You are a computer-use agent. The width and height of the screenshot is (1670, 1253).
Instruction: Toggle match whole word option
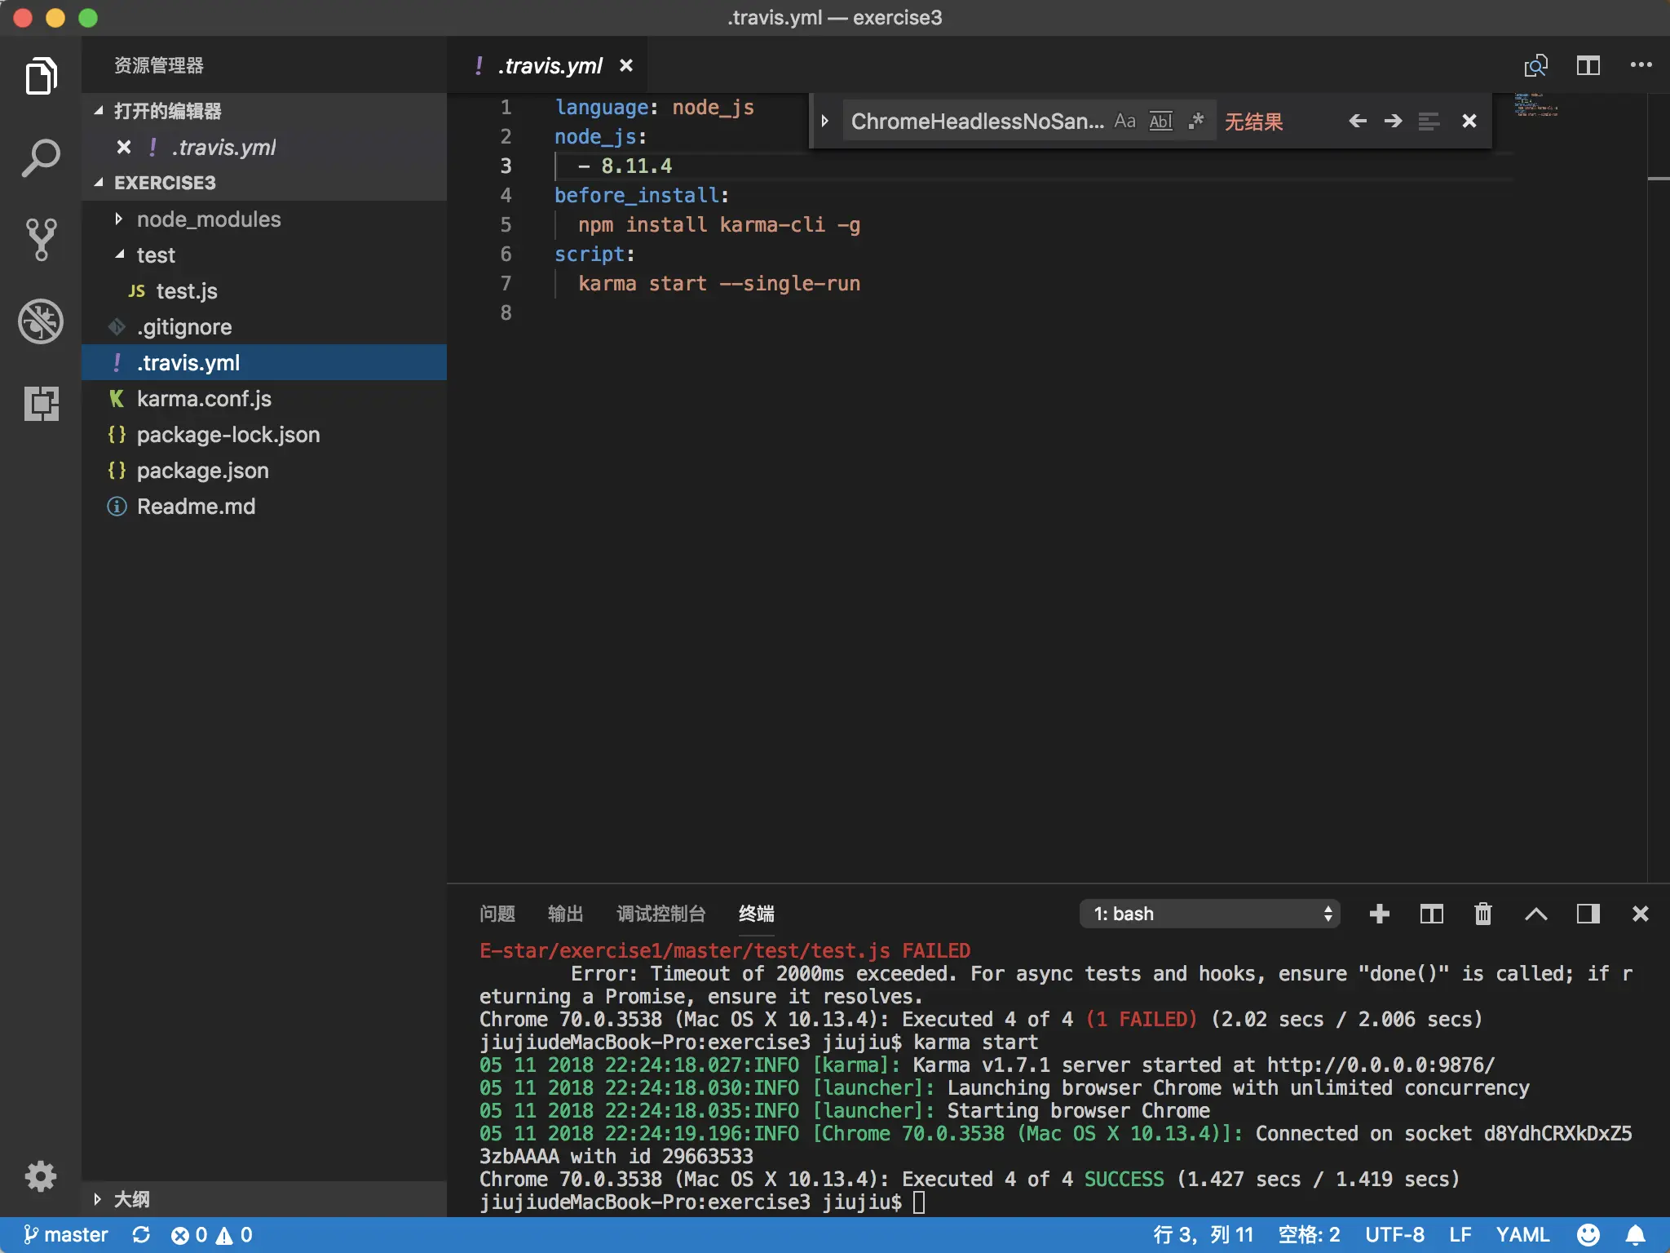[1160, 122]
